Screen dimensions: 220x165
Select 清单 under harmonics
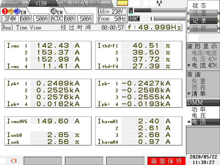[198, 93]
